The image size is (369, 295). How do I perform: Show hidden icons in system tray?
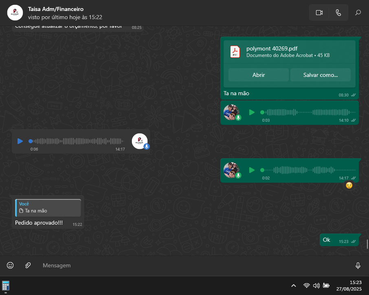pos(293,286)
